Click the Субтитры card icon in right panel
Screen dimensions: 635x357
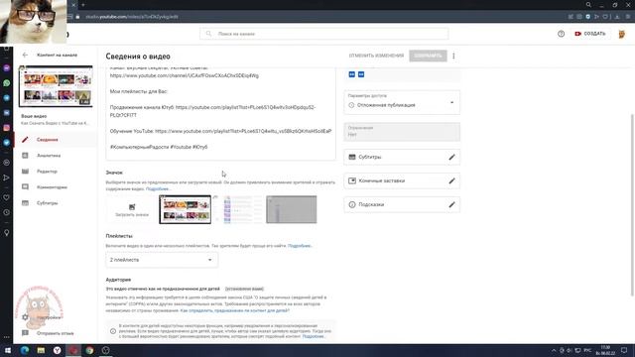(x=352, y=157)
